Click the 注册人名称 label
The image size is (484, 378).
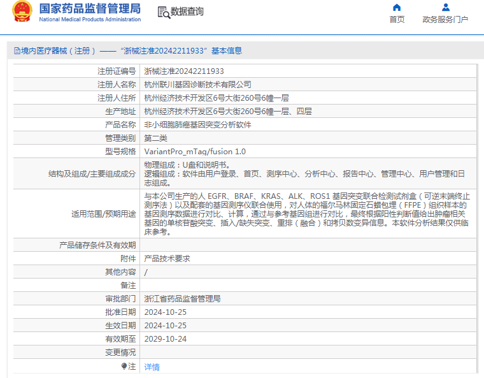click(x=117, y=85)
